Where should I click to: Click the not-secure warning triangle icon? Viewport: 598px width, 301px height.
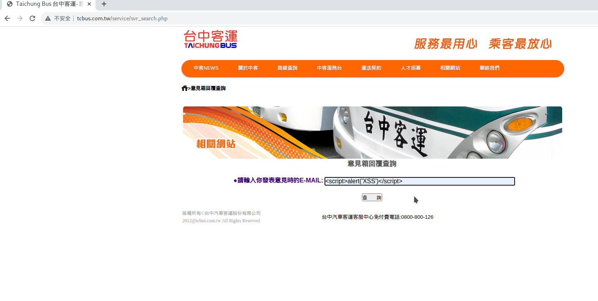[48, 18]
